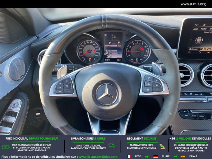Click the TRANSACTIONS 100% SÉCURISÉES text
Viewport: 212px width, 159px height.
142,146
